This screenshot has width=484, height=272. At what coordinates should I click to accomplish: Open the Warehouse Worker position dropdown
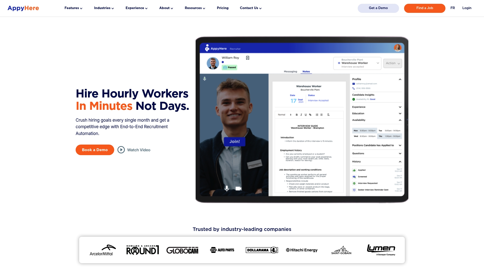point(357,63)
